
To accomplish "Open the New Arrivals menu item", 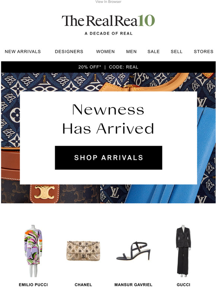I will [x=23, y=52].
